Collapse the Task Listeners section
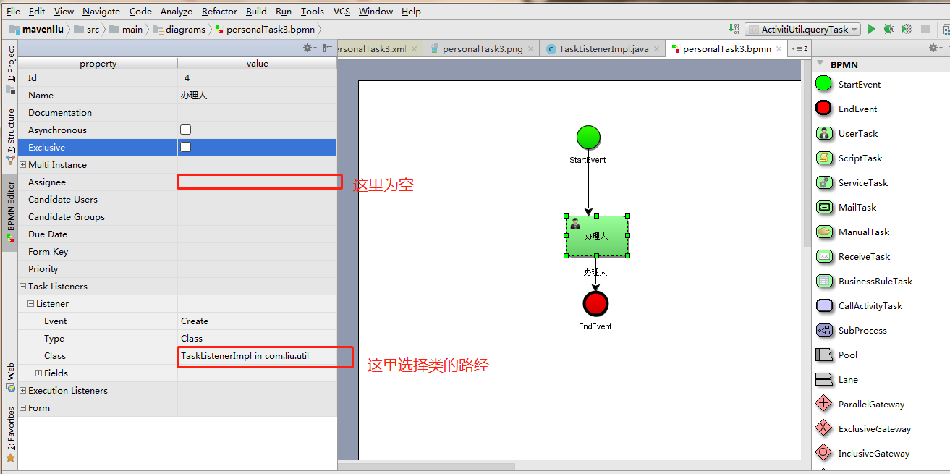This screenshot has height=474, width=950. 23,287
